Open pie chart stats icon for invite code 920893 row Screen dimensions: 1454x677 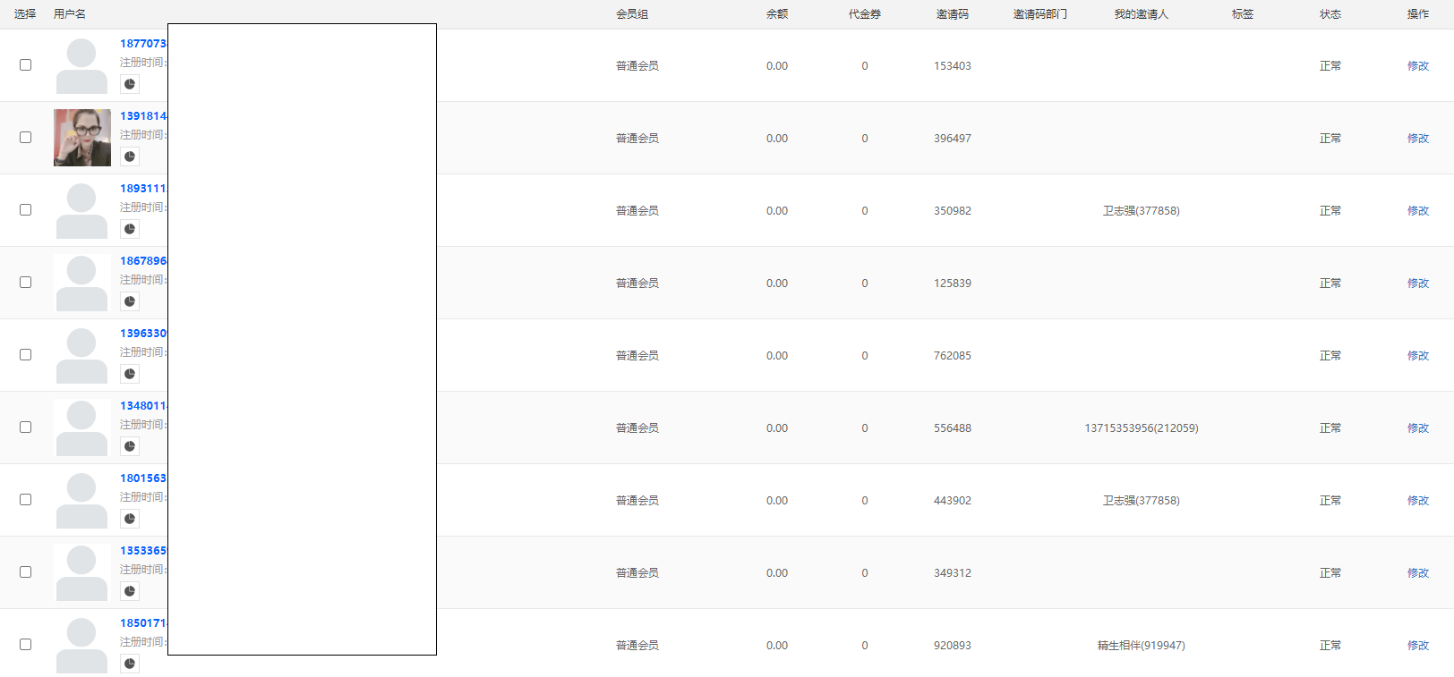pos(130,664)
